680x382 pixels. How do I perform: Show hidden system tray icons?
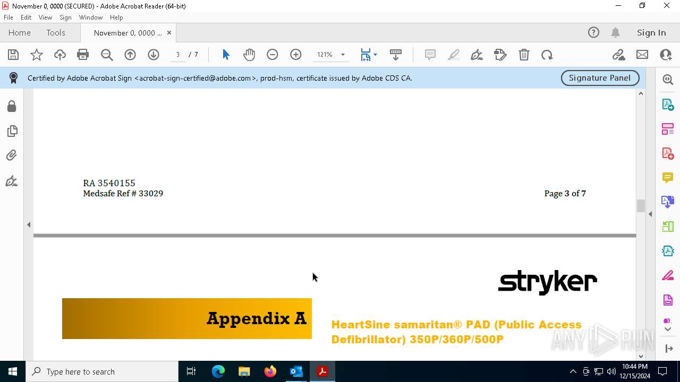573,371
